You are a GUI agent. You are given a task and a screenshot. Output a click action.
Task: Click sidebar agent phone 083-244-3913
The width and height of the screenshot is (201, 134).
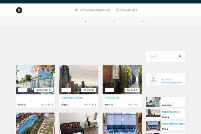point(166,80)
